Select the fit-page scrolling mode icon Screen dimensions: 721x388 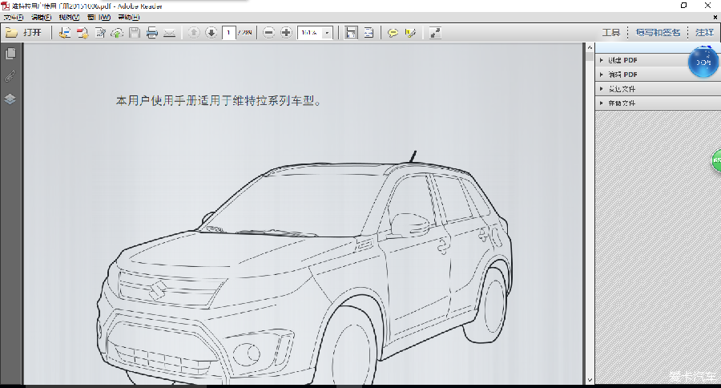tap(352, 33)
